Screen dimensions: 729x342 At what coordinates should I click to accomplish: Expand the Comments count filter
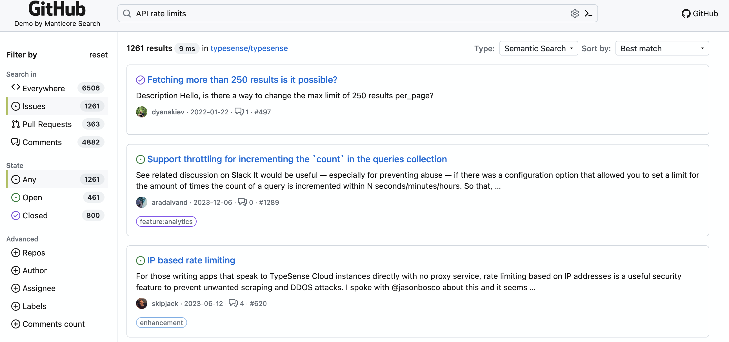point(48,324)
